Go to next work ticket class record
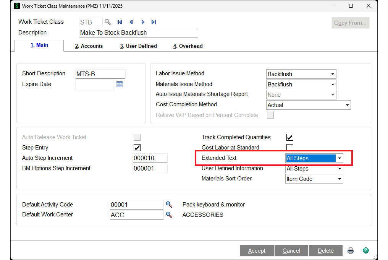Viewport: 388px width, 260px height. (x=143, y=22)
